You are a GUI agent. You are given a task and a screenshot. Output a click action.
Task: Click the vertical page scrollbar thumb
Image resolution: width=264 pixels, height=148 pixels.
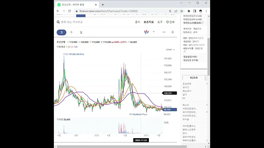209,57
